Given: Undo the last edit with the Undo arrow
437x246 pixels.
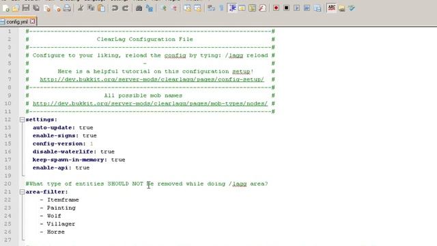Looking at the screenshot, I should pyautogui.click(x=115, y=8).
